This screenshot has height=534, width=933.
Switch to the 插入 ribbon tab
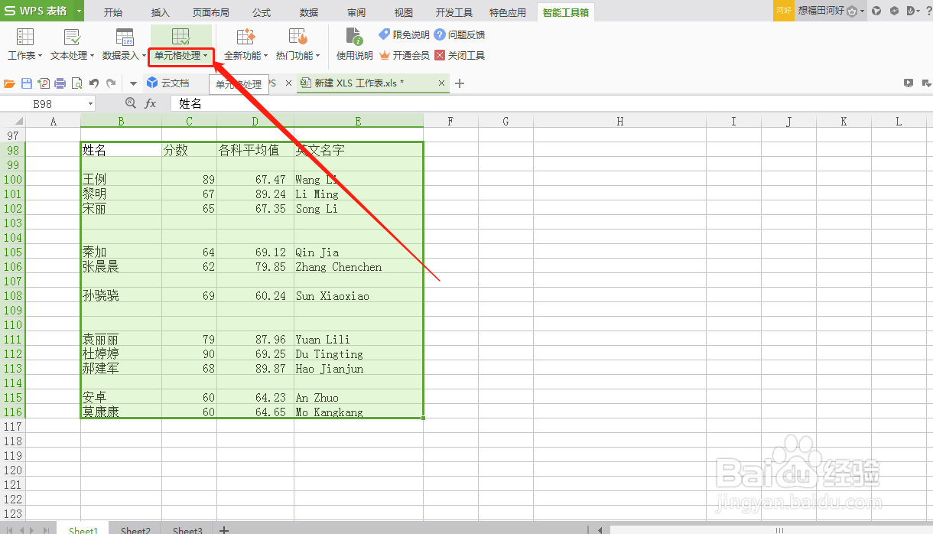pos(161,12)
